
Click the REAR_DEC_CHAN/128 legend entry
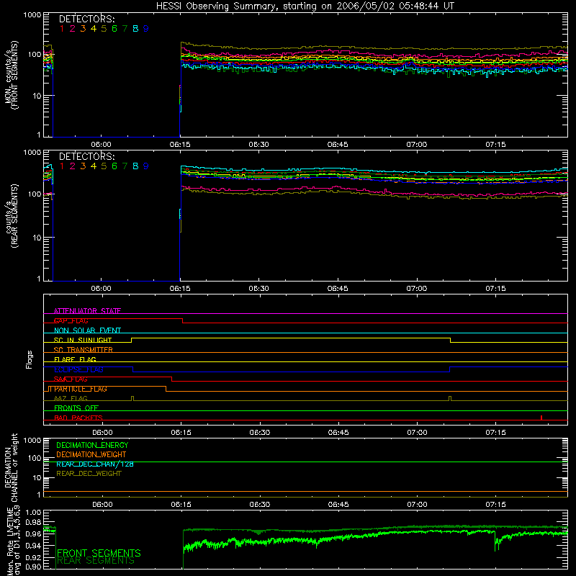(x=95, y=464)
